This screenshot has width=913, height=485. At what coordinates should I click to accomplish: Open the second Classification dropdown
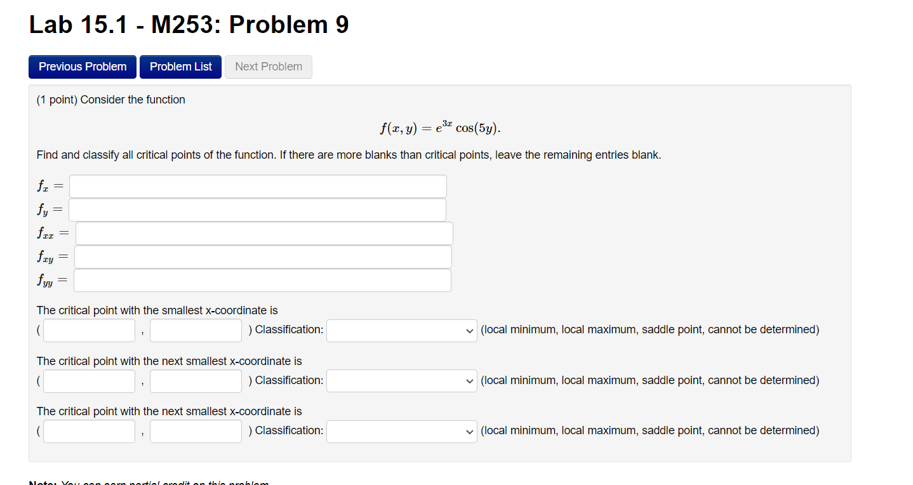(401, 381)
